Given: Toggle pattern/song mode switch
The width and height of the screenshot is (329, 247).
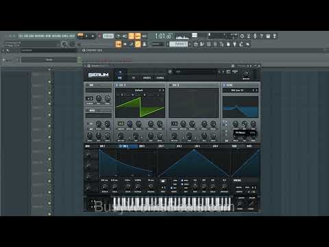Looking at the screenshot, I should click(x=80, y=36).
